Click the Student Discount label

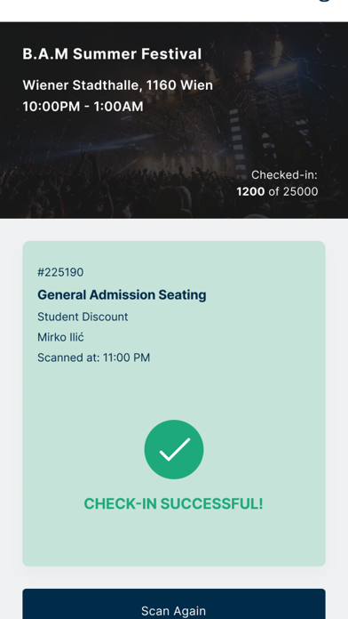click(x=83, y=317)
